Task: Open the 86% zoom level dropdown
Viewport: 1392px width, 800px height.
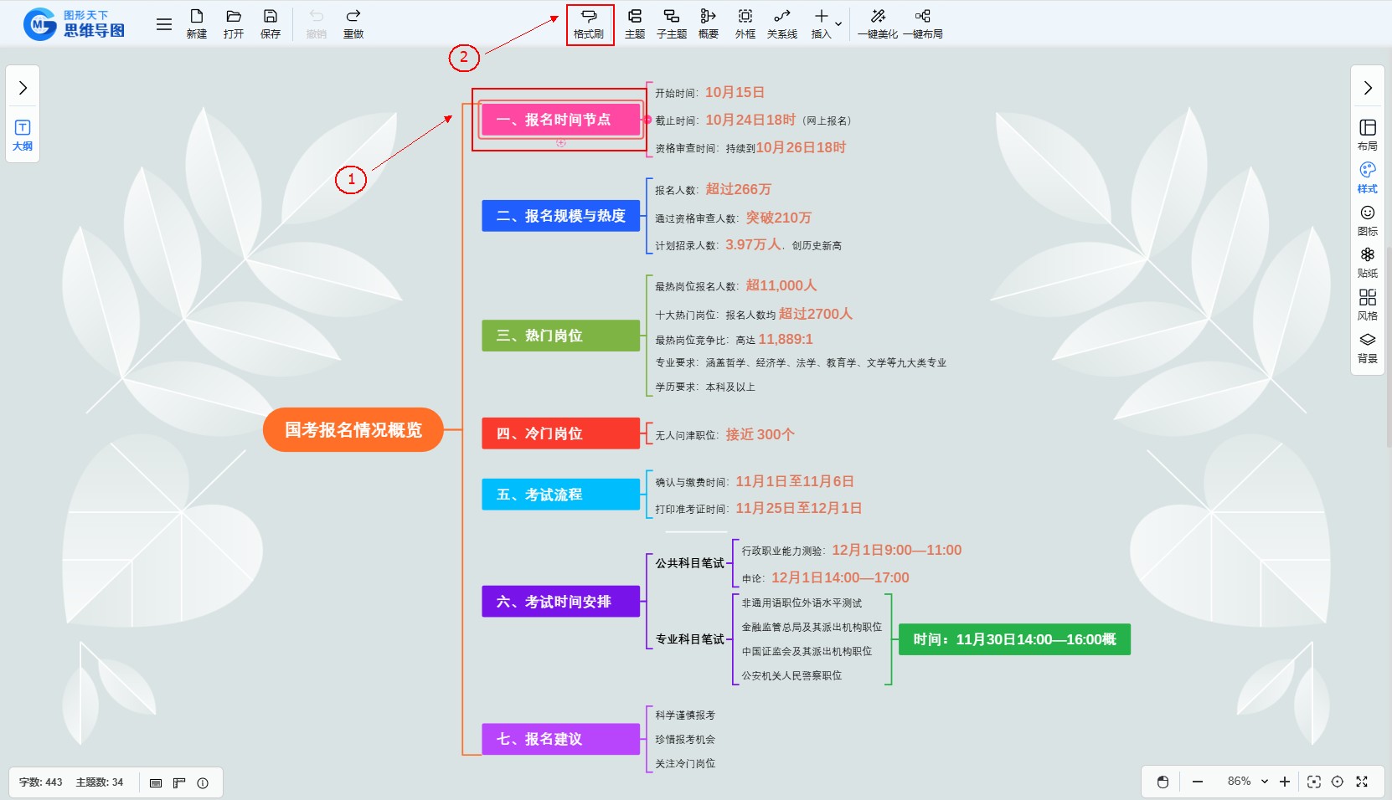Action: (x=1247, y=782)
